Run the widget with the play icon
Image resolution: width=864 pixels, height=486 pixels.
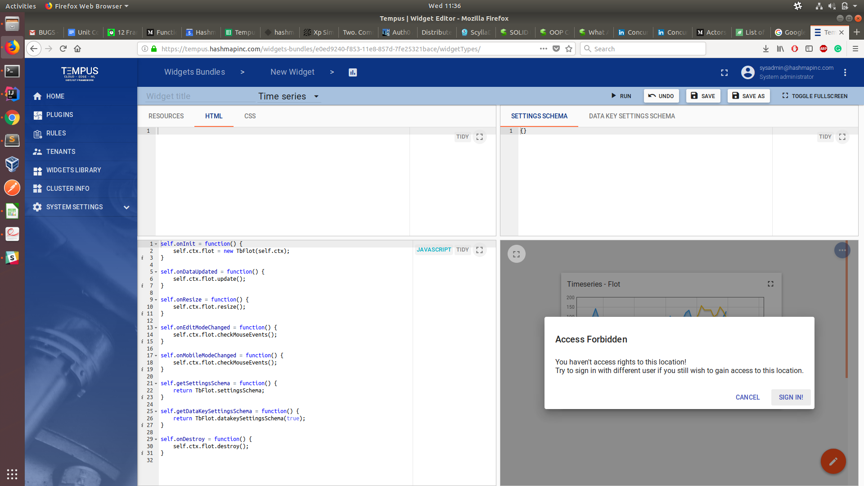[621, 96]
